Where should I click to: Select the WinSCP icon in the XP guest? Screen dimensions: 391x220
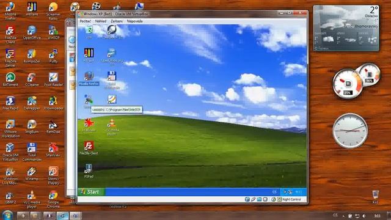tap(88, 101)
